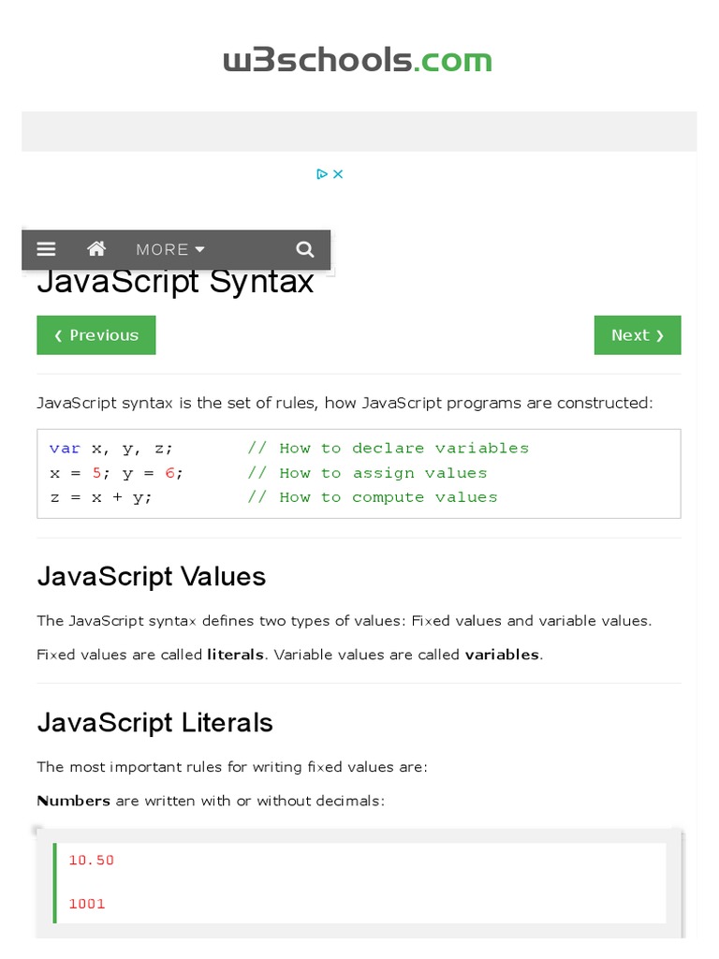Click the search magnifier icon

click(304, 249)
